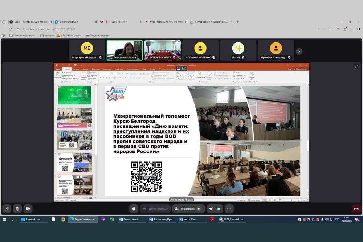Click the Демонстрация screen share button
This screenshot has height=242, width=363.
[x=155, y=209]
